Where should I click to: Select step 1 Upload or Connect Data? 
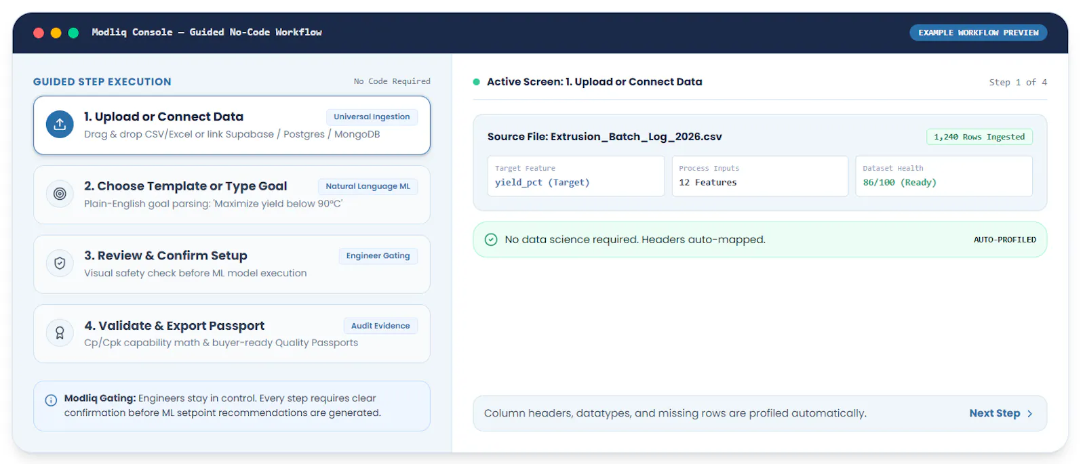click(232, 125)
